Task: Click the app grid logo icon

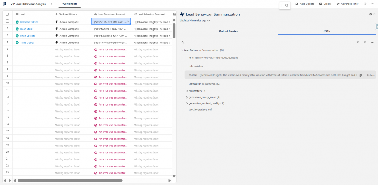Action: [4, 4]
